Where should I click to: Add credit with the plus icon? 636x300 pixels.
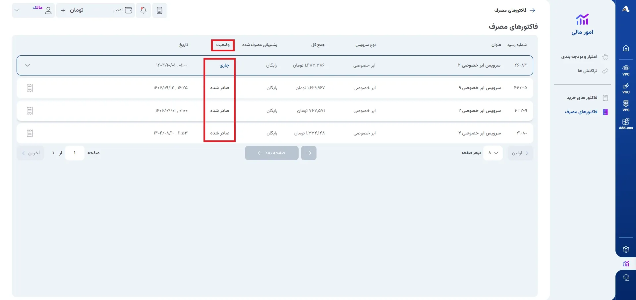click(63, 10)
